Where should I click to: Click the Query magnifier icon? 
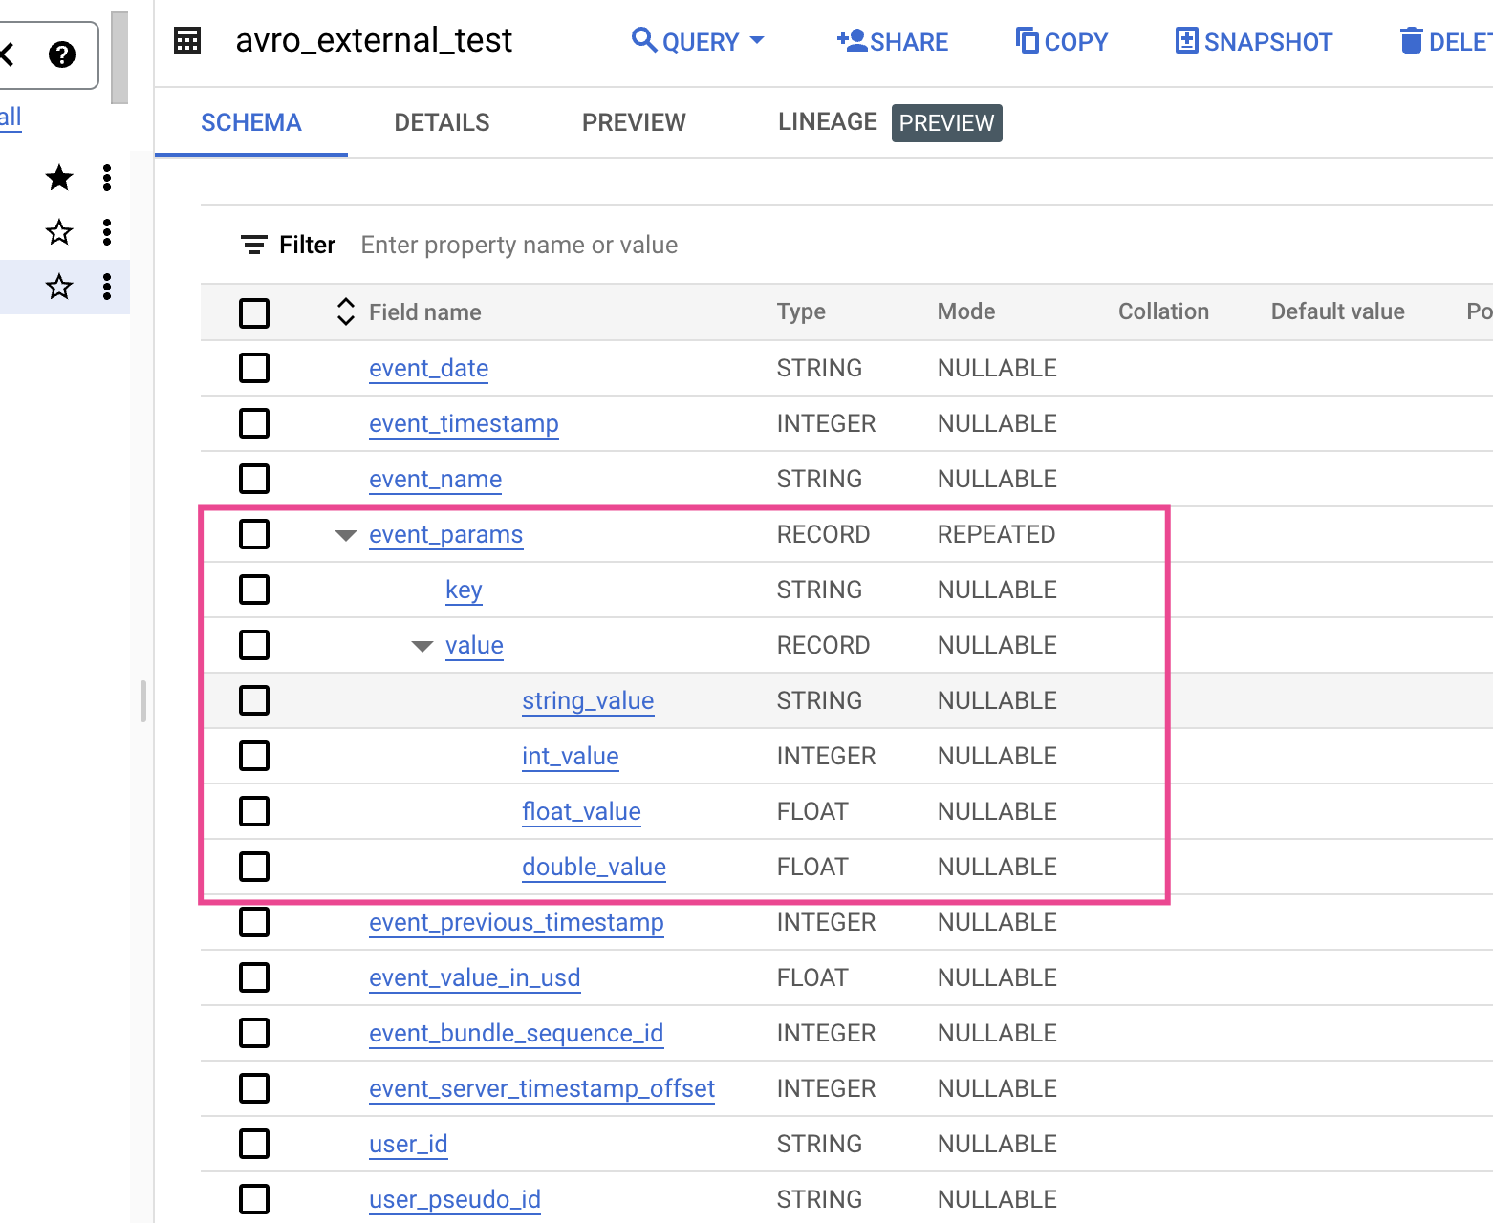click(644, 41)
